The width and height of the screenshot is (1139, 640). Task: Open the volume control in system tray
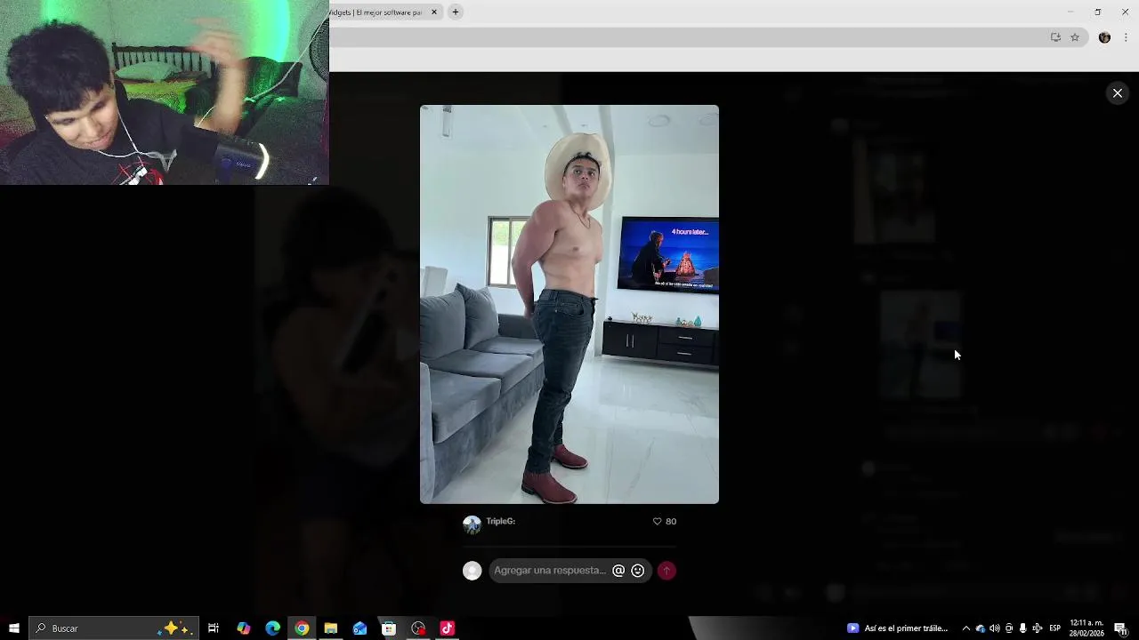tap(995, 628)
